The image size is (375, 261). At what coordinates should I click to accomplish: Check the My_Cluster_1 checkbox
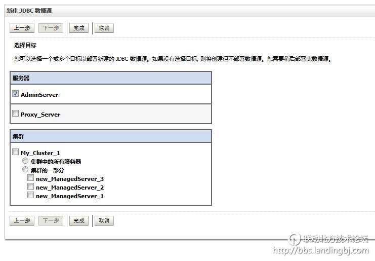pyautogui.click(x=15, y=152)
